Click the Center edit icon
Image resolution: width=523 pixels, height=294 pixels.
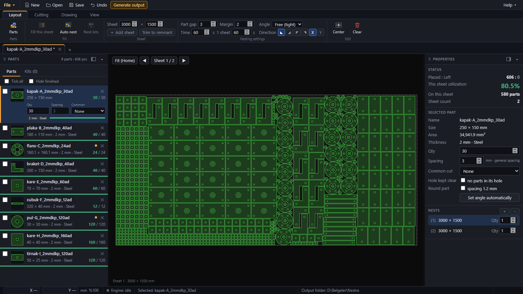339,28
